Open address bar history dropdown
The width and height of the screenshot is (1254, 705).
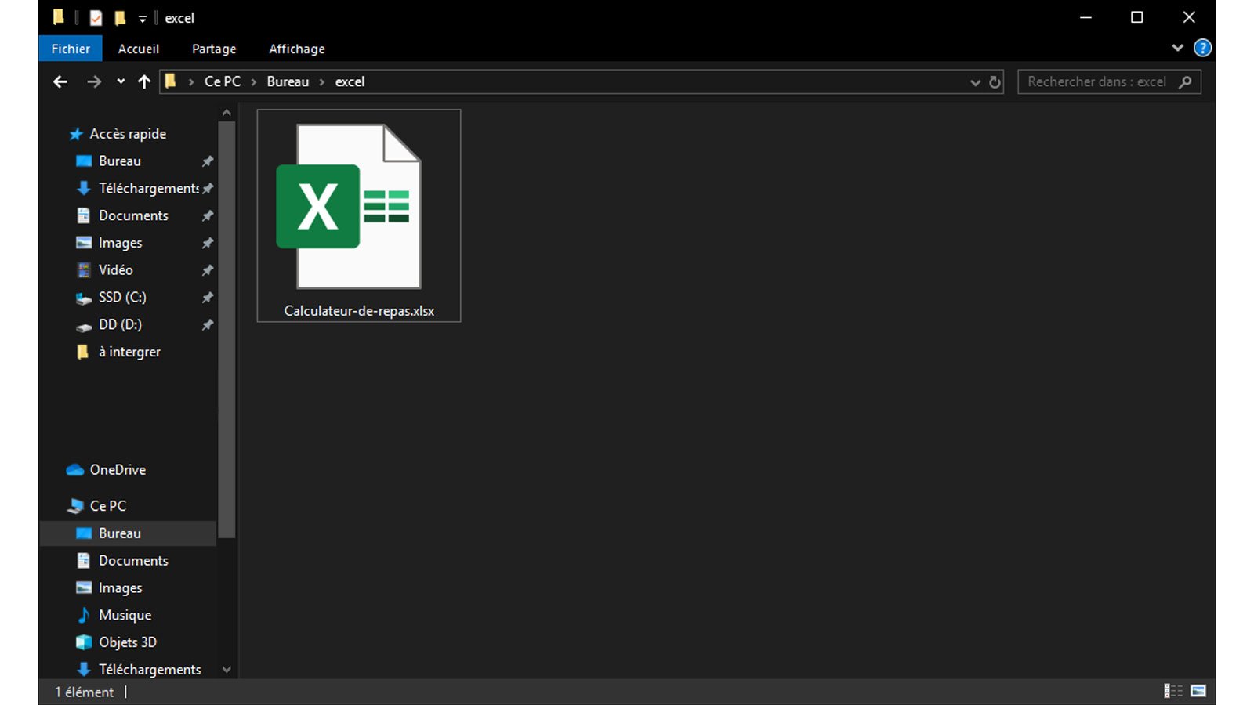point(975,82)
